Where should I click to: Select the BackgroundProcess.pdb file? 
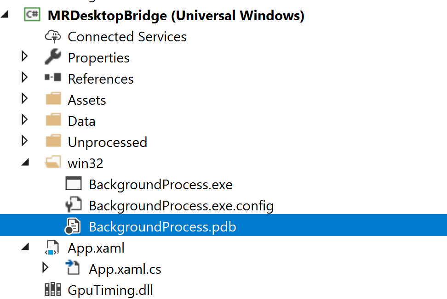tap(162, 226)
